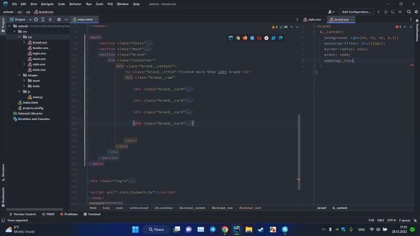
Task: Click Expand All icon in Project toolbar
Action: click(43, 20)
